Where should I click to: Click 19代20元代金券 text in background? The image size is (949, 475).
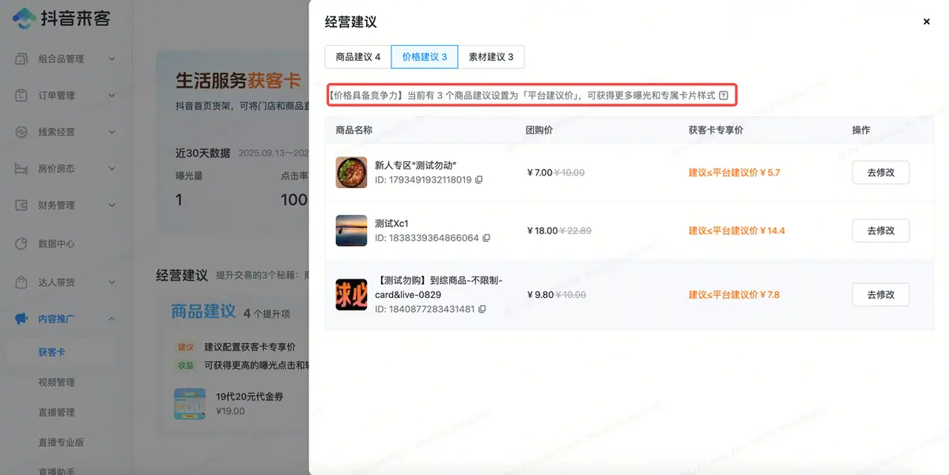(250, 397)
